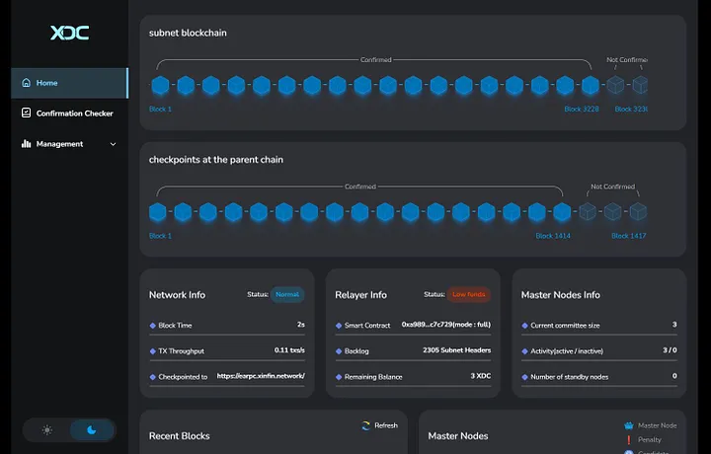
Task: Click the Refresh icon above Recent Blocks
Action: click(x=364, y=425)
